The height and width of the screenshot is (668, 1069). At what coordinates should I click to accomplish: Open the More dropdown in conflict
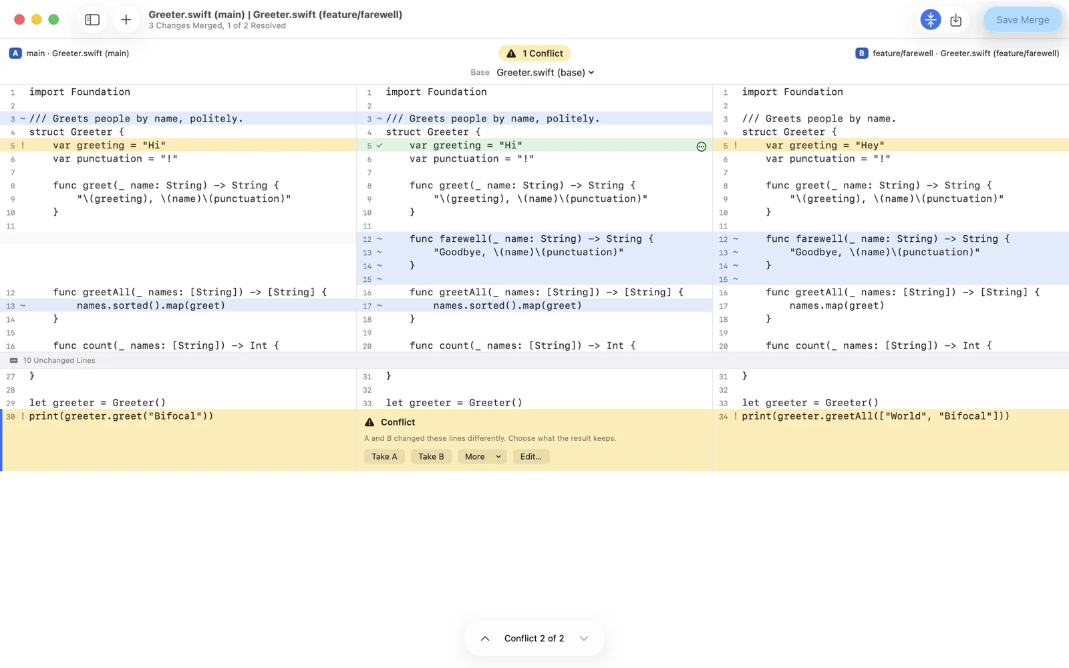pos(482,456)
